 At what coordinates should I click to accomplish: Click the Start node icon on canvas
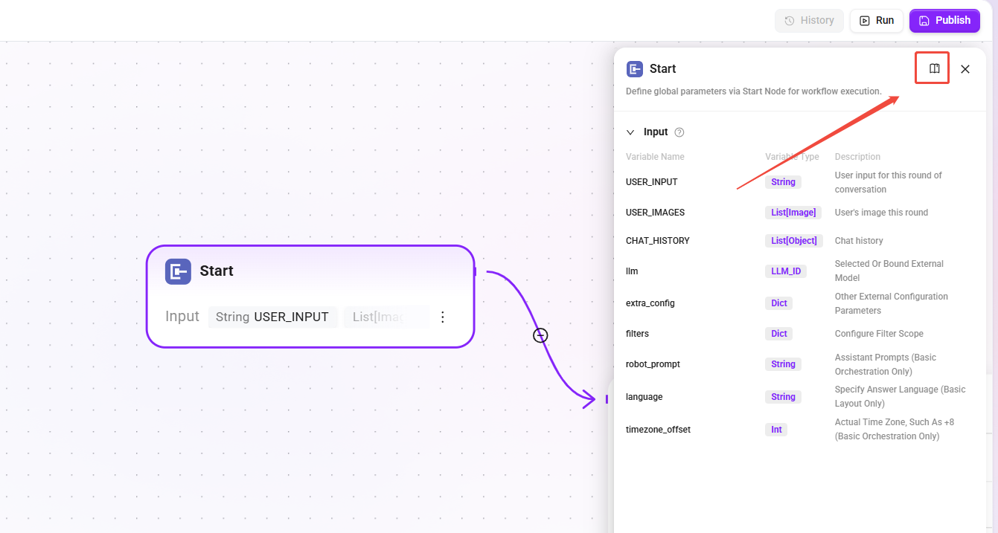click(178, 271)
